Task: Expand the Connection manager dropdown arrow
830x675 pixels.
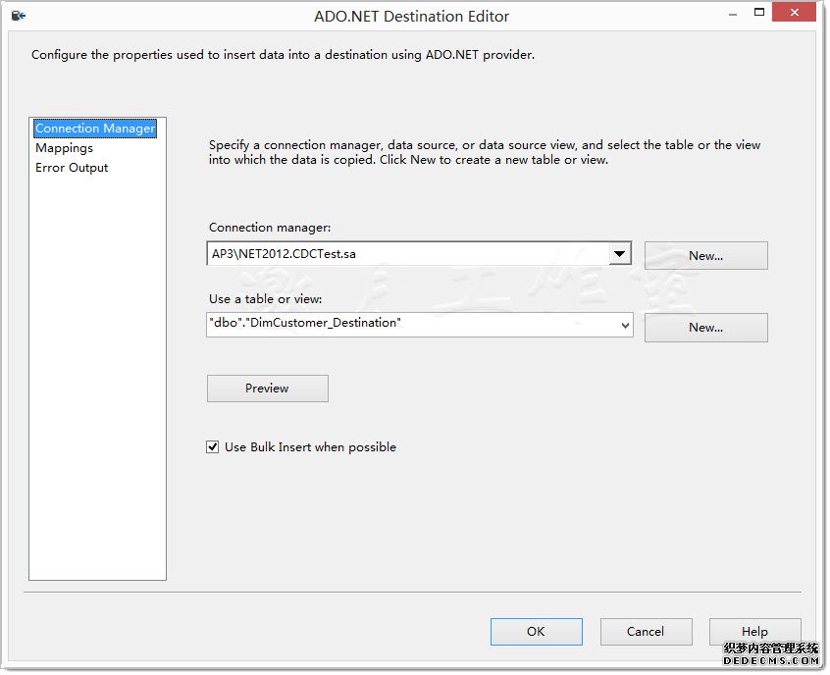Action: click(619, 254)
